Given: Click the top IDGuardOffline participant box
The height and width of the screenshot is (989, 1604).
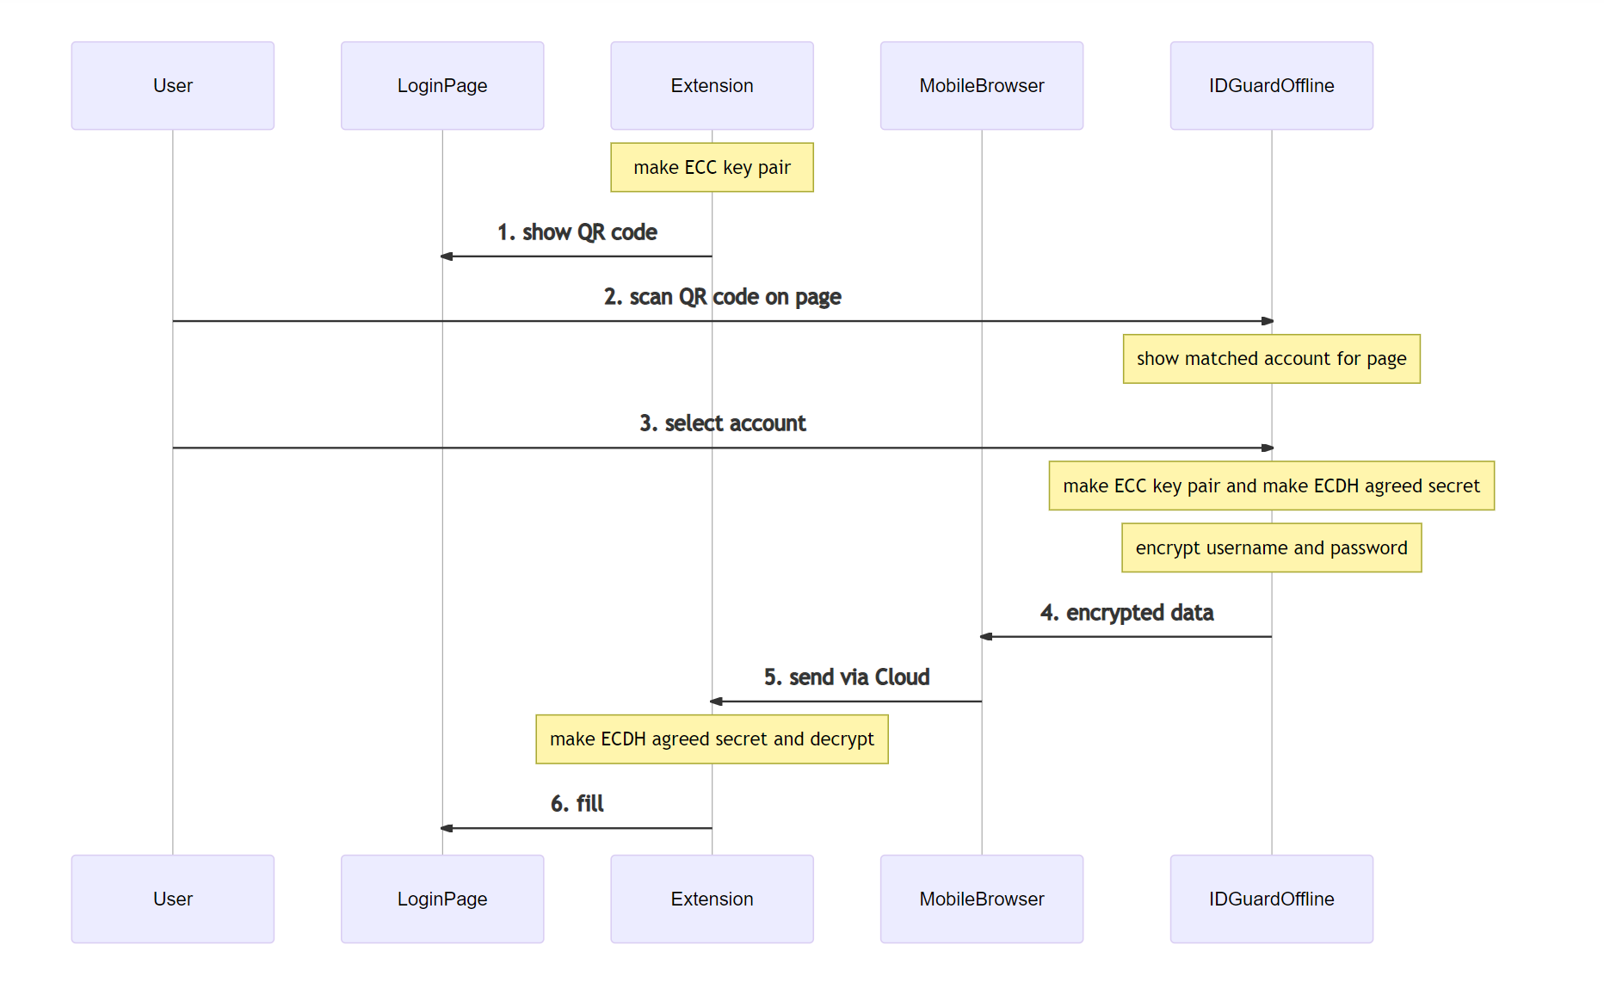Looking at the screenshot, I should [1271, 86].
